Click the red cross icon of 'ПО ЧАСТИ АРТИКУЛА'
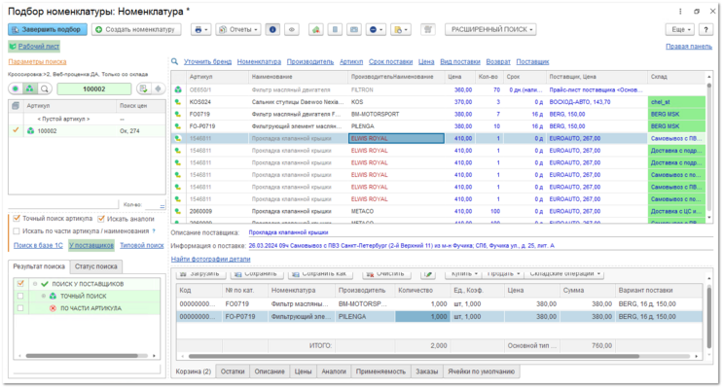 point(53,308)
